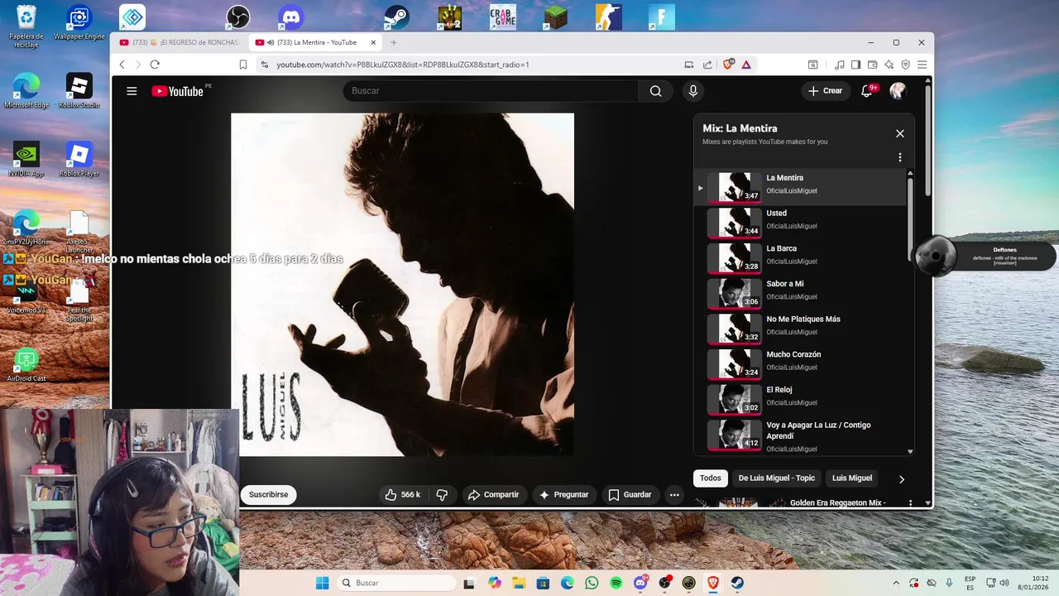Open a new browser tab
Image resolution: width=1059 pixels, height=596 pixels.
[x=394, y=42]
